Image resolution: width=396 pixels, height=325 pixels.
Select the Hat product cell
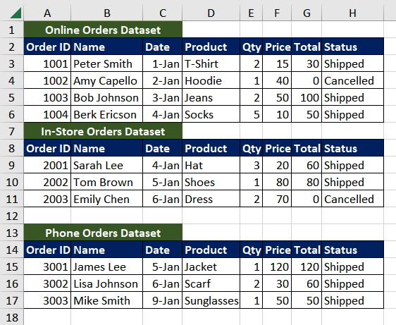click(211, 165)
